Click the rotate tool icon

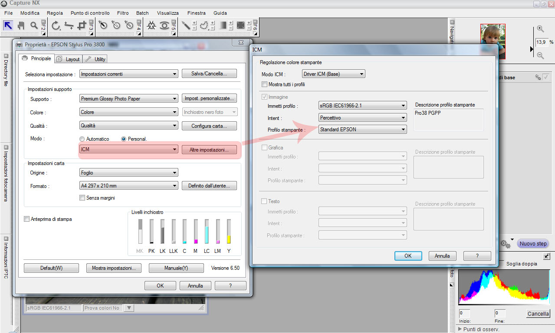[x=56, y=25]
